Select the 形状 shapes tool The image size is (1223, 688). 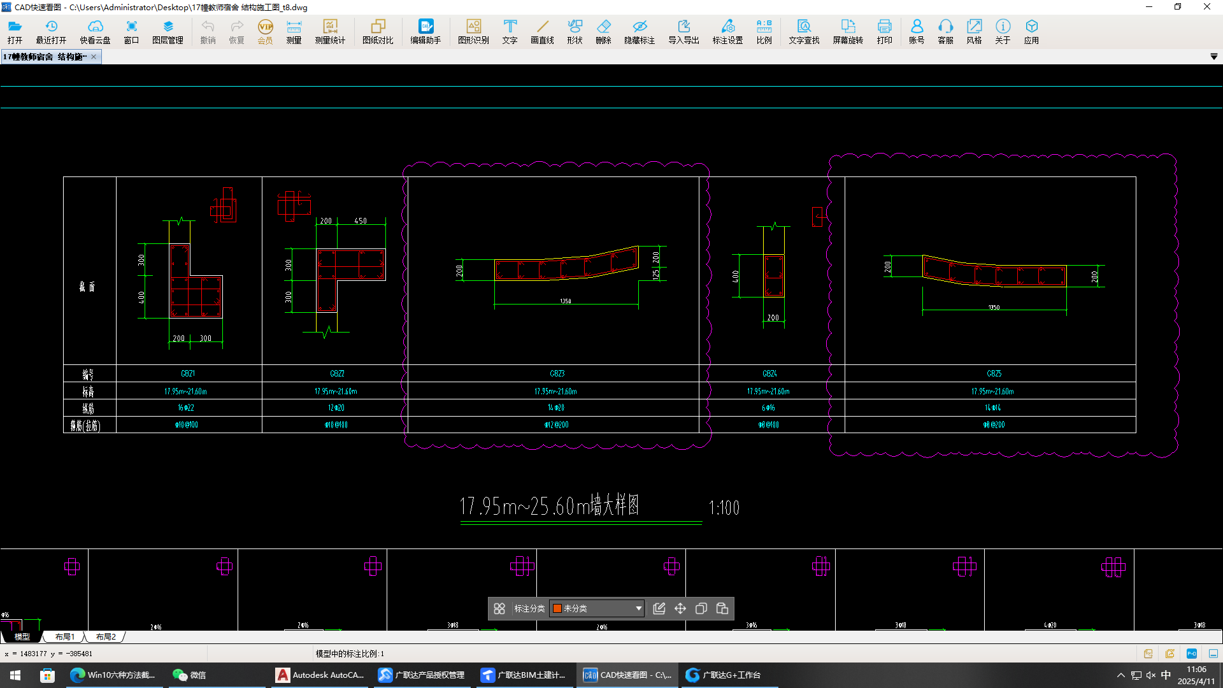[x=575, y=31]
